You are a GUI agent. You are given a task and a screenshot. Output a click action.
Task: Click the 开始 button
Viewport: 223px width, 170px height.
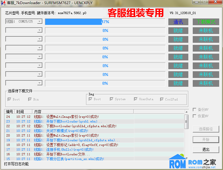coord(206,140)
